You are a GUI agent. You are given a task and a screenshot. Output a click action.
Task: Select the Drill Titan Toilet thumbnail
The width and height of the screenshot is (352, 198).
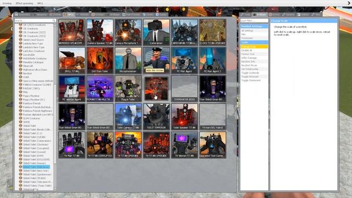tap(100, 60)
